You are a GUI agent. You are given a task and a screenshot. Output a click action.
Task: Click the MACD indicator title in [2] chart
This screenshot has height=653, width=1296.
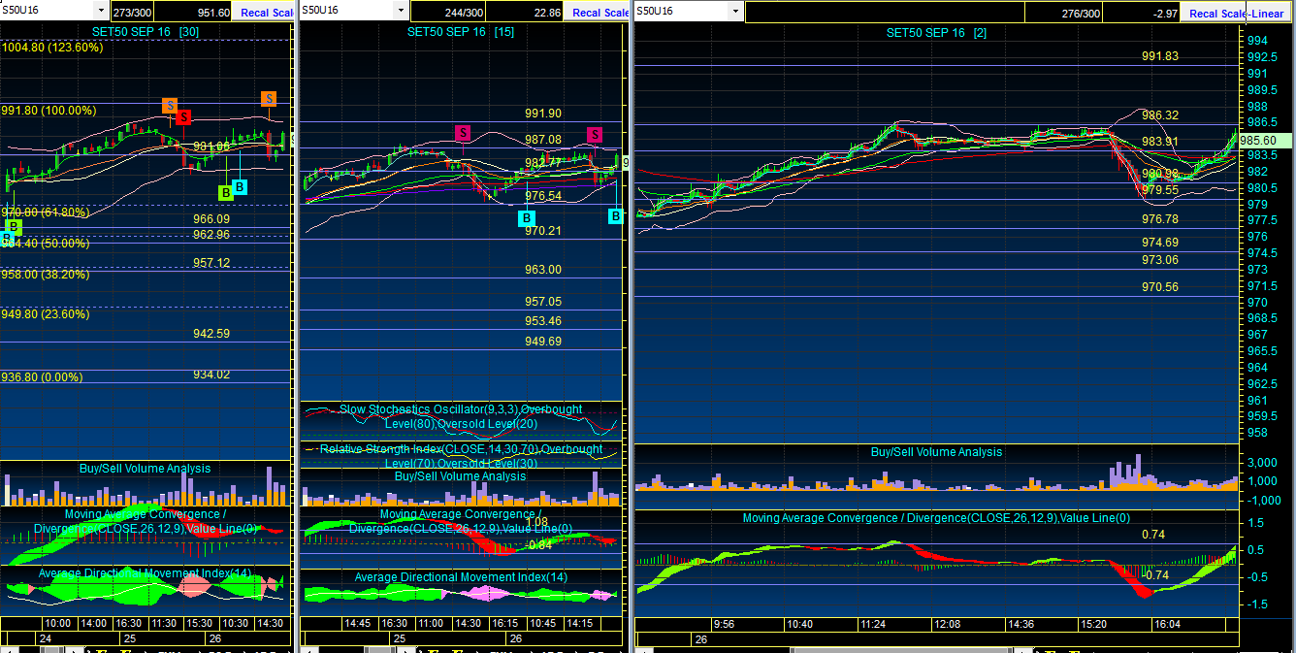tap(936, 518)
